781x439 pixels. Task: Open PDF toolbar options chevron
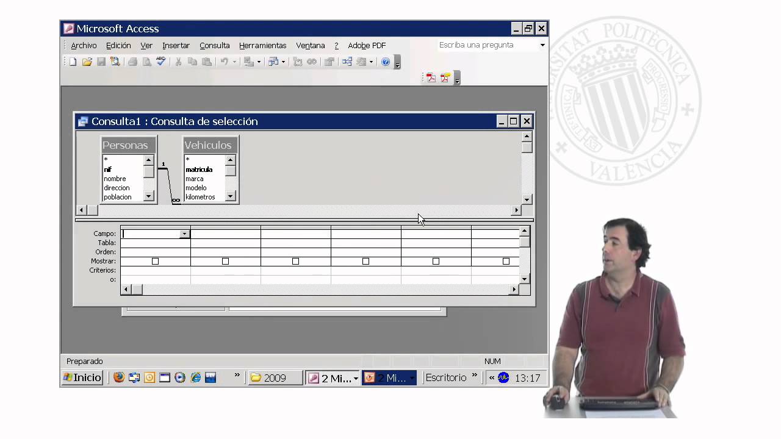point(457,78)
